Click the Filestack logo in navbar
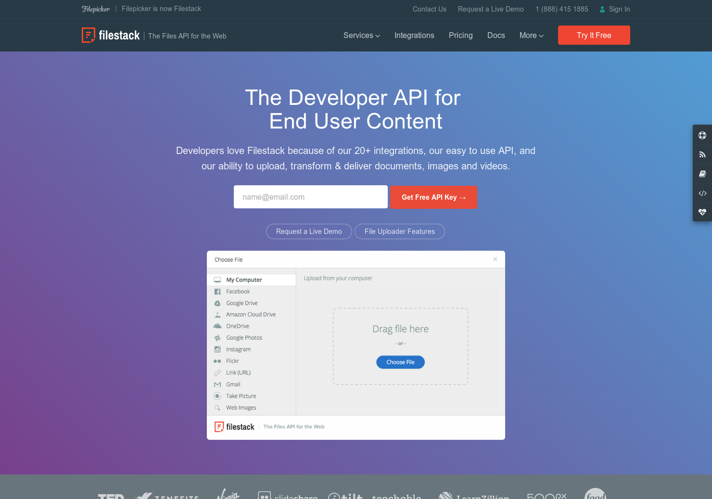Screen dimensions: 712x499 (x=111, y=35)
